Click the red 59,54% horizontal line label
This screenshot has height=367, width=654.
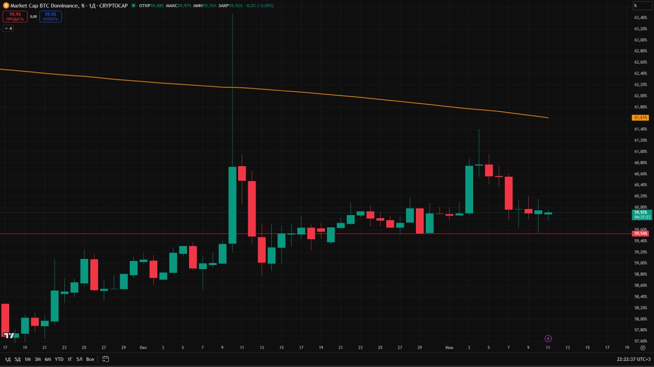pyautogui.click(x=640, y=233)
